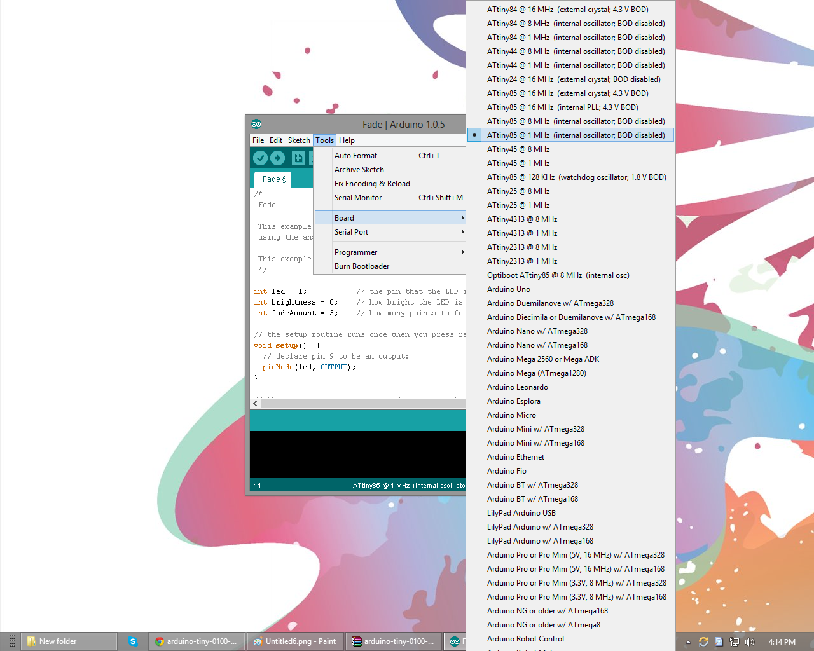
Task: Click the line number 11 in status bar
Action: [258, 486]
